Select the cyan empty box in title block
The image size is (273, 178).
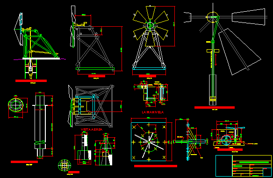(x=224, y=166)
